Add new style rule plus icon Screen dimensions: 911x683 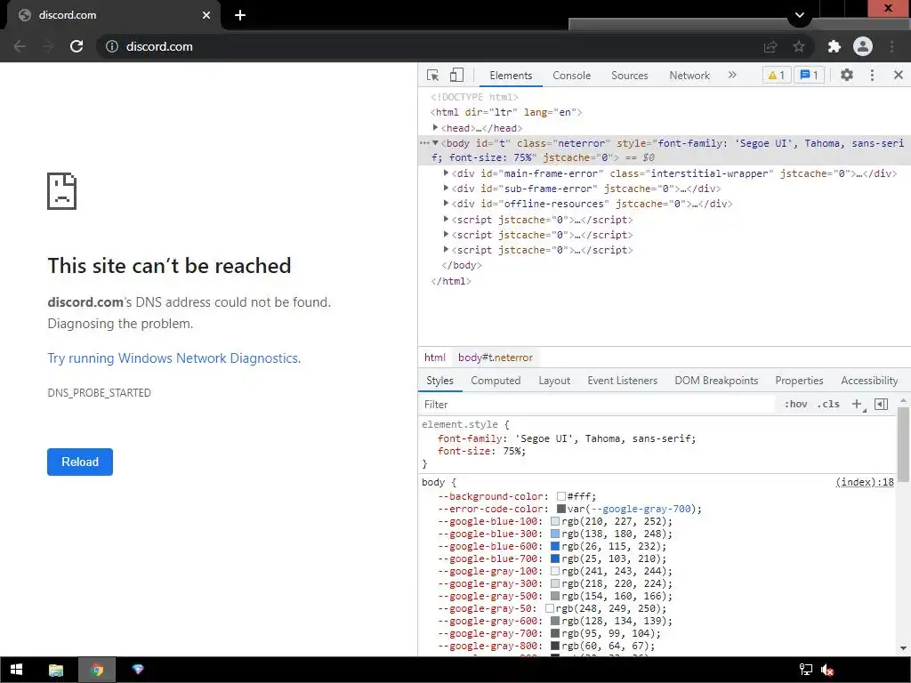pyautogui.click(x=858, y=405)
